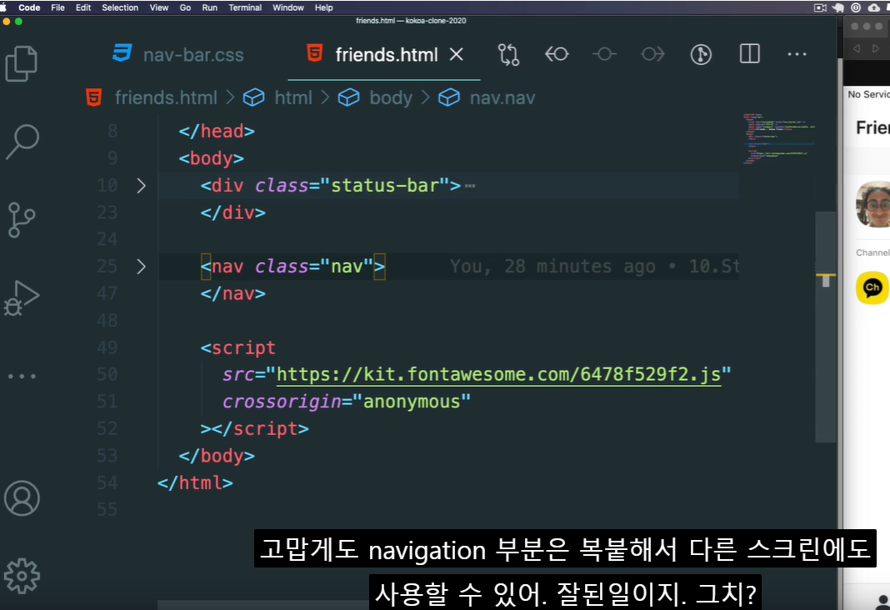Open the Explorer view in activity bar

[22, 63]
